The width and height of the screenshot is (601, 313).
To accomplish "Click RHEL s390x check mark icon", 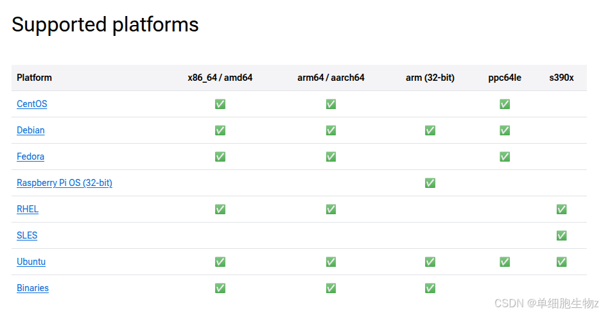I will [562, 209].
